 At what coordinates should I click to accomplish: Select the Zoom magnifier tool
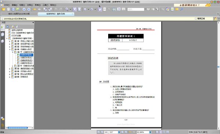click(x=67, y=10)
